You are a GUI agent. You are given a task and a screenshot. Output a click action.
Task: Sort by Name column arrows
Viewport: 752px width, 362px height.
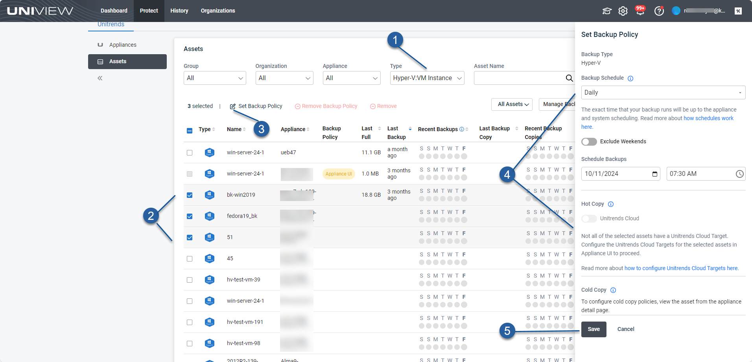coord(244,129)
